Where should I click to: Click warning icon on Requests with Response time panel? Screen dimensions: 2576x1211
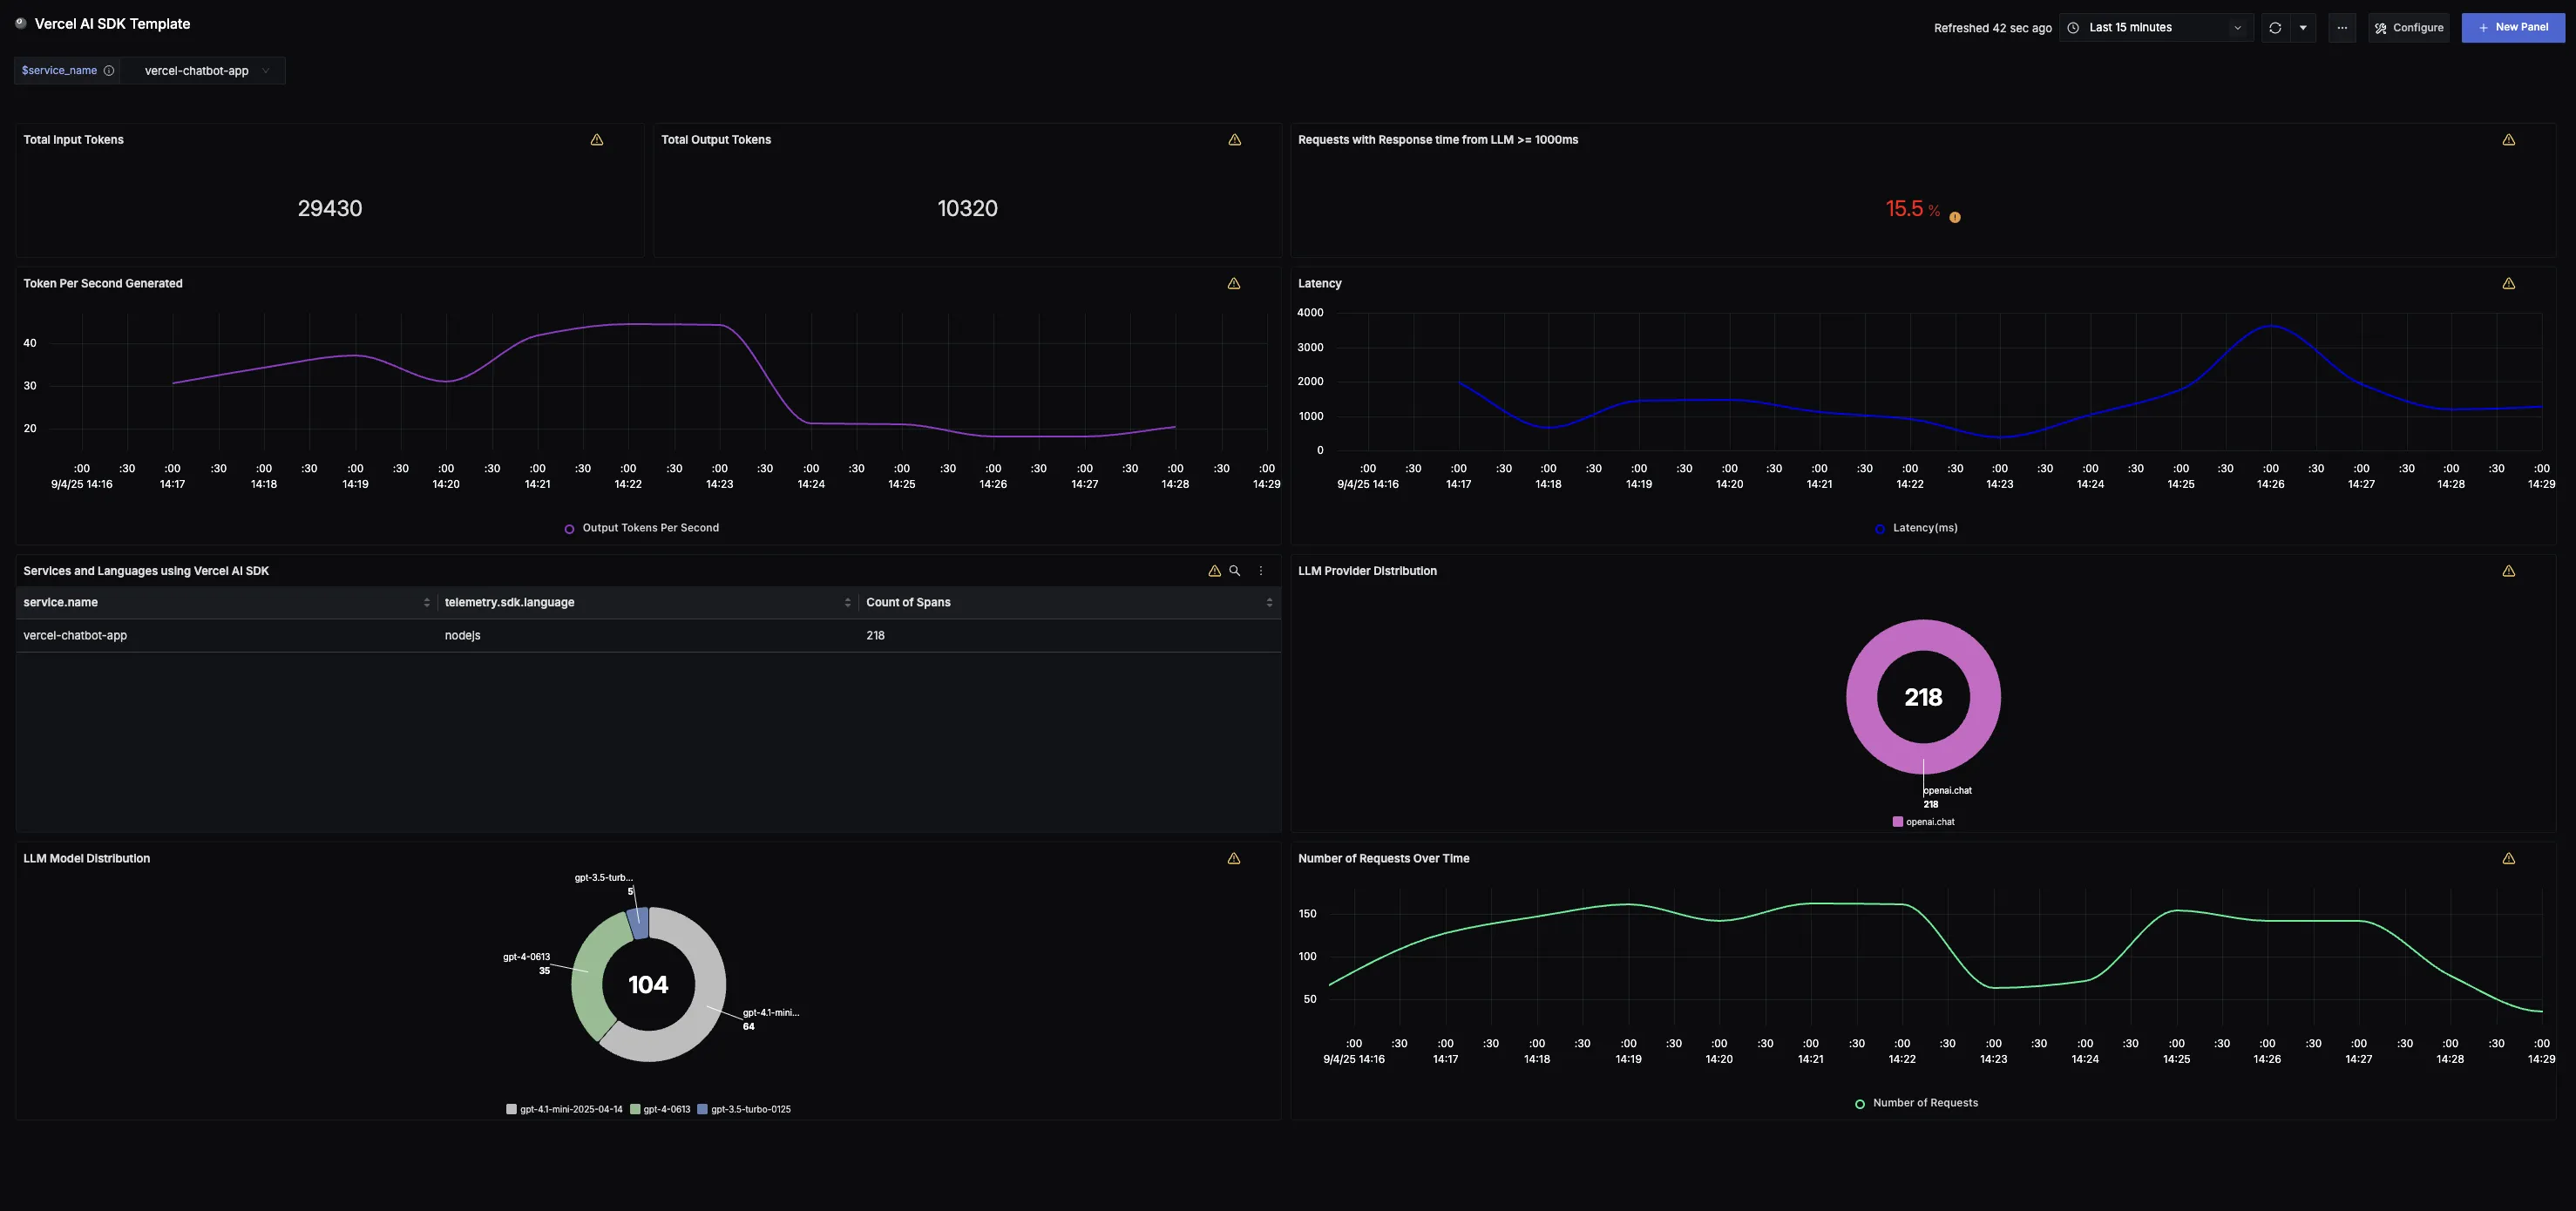2509,140
